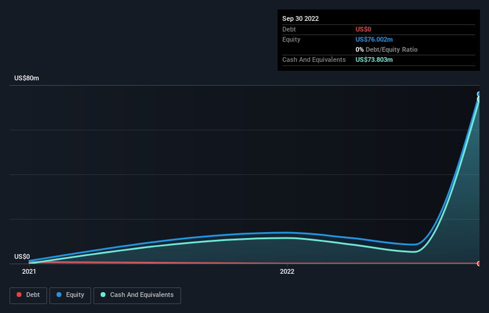Click the Equity value US$76.002m

374,39
